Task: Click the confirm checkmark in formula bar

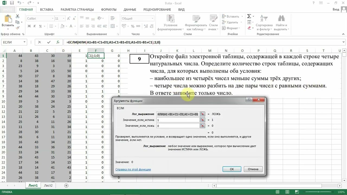Action: [x=49, y=42]
